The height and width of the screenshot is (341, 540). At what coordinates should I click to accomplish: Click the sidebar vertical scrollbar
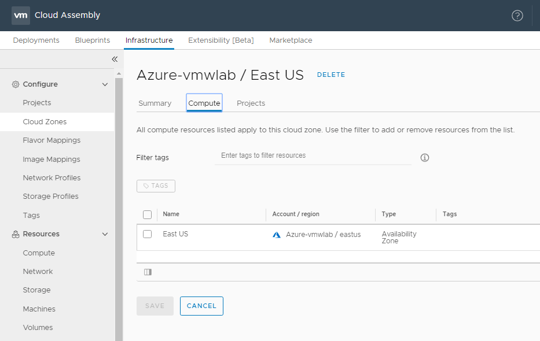pos(119,202)
